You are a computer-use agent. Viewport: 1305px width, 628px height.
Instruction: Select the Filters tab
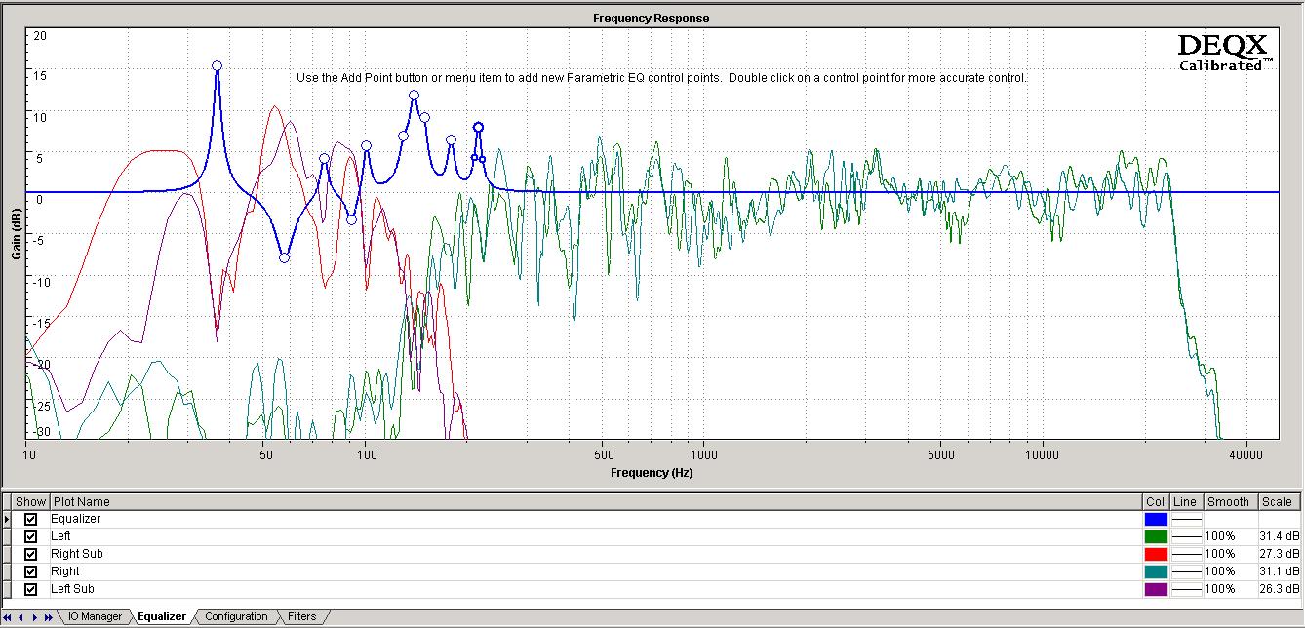(301, 616)
